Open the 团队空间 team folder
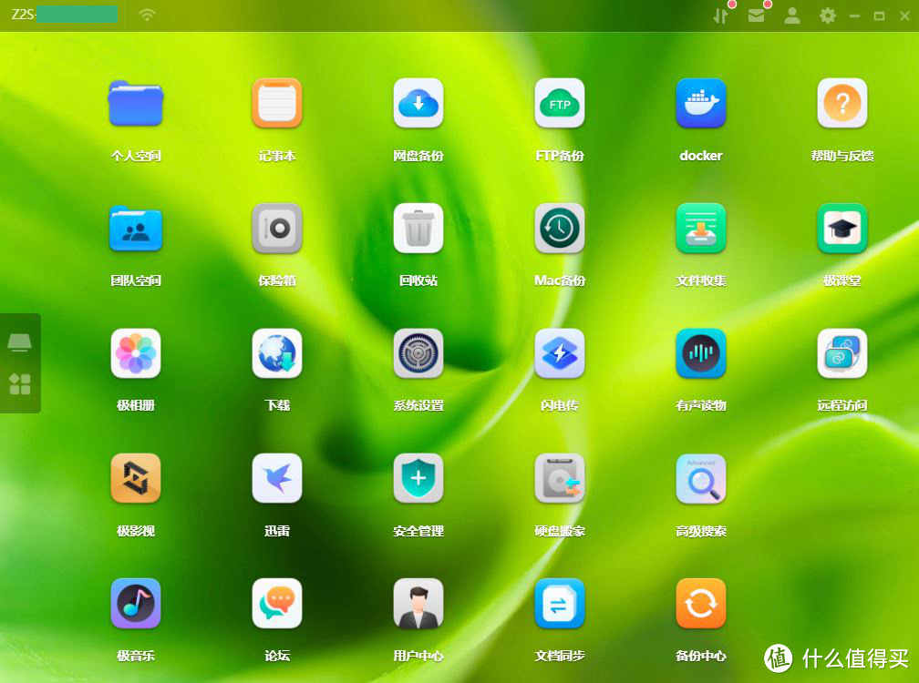The width and height of the screenshot is (919, 683). [135, 229]
